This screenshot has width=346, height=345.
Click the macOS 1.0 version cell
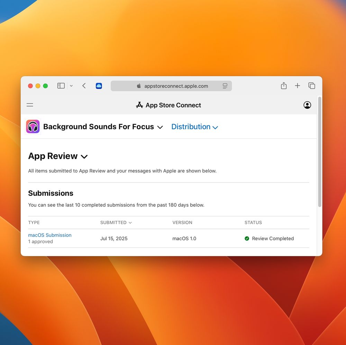[x=184, y=238]
